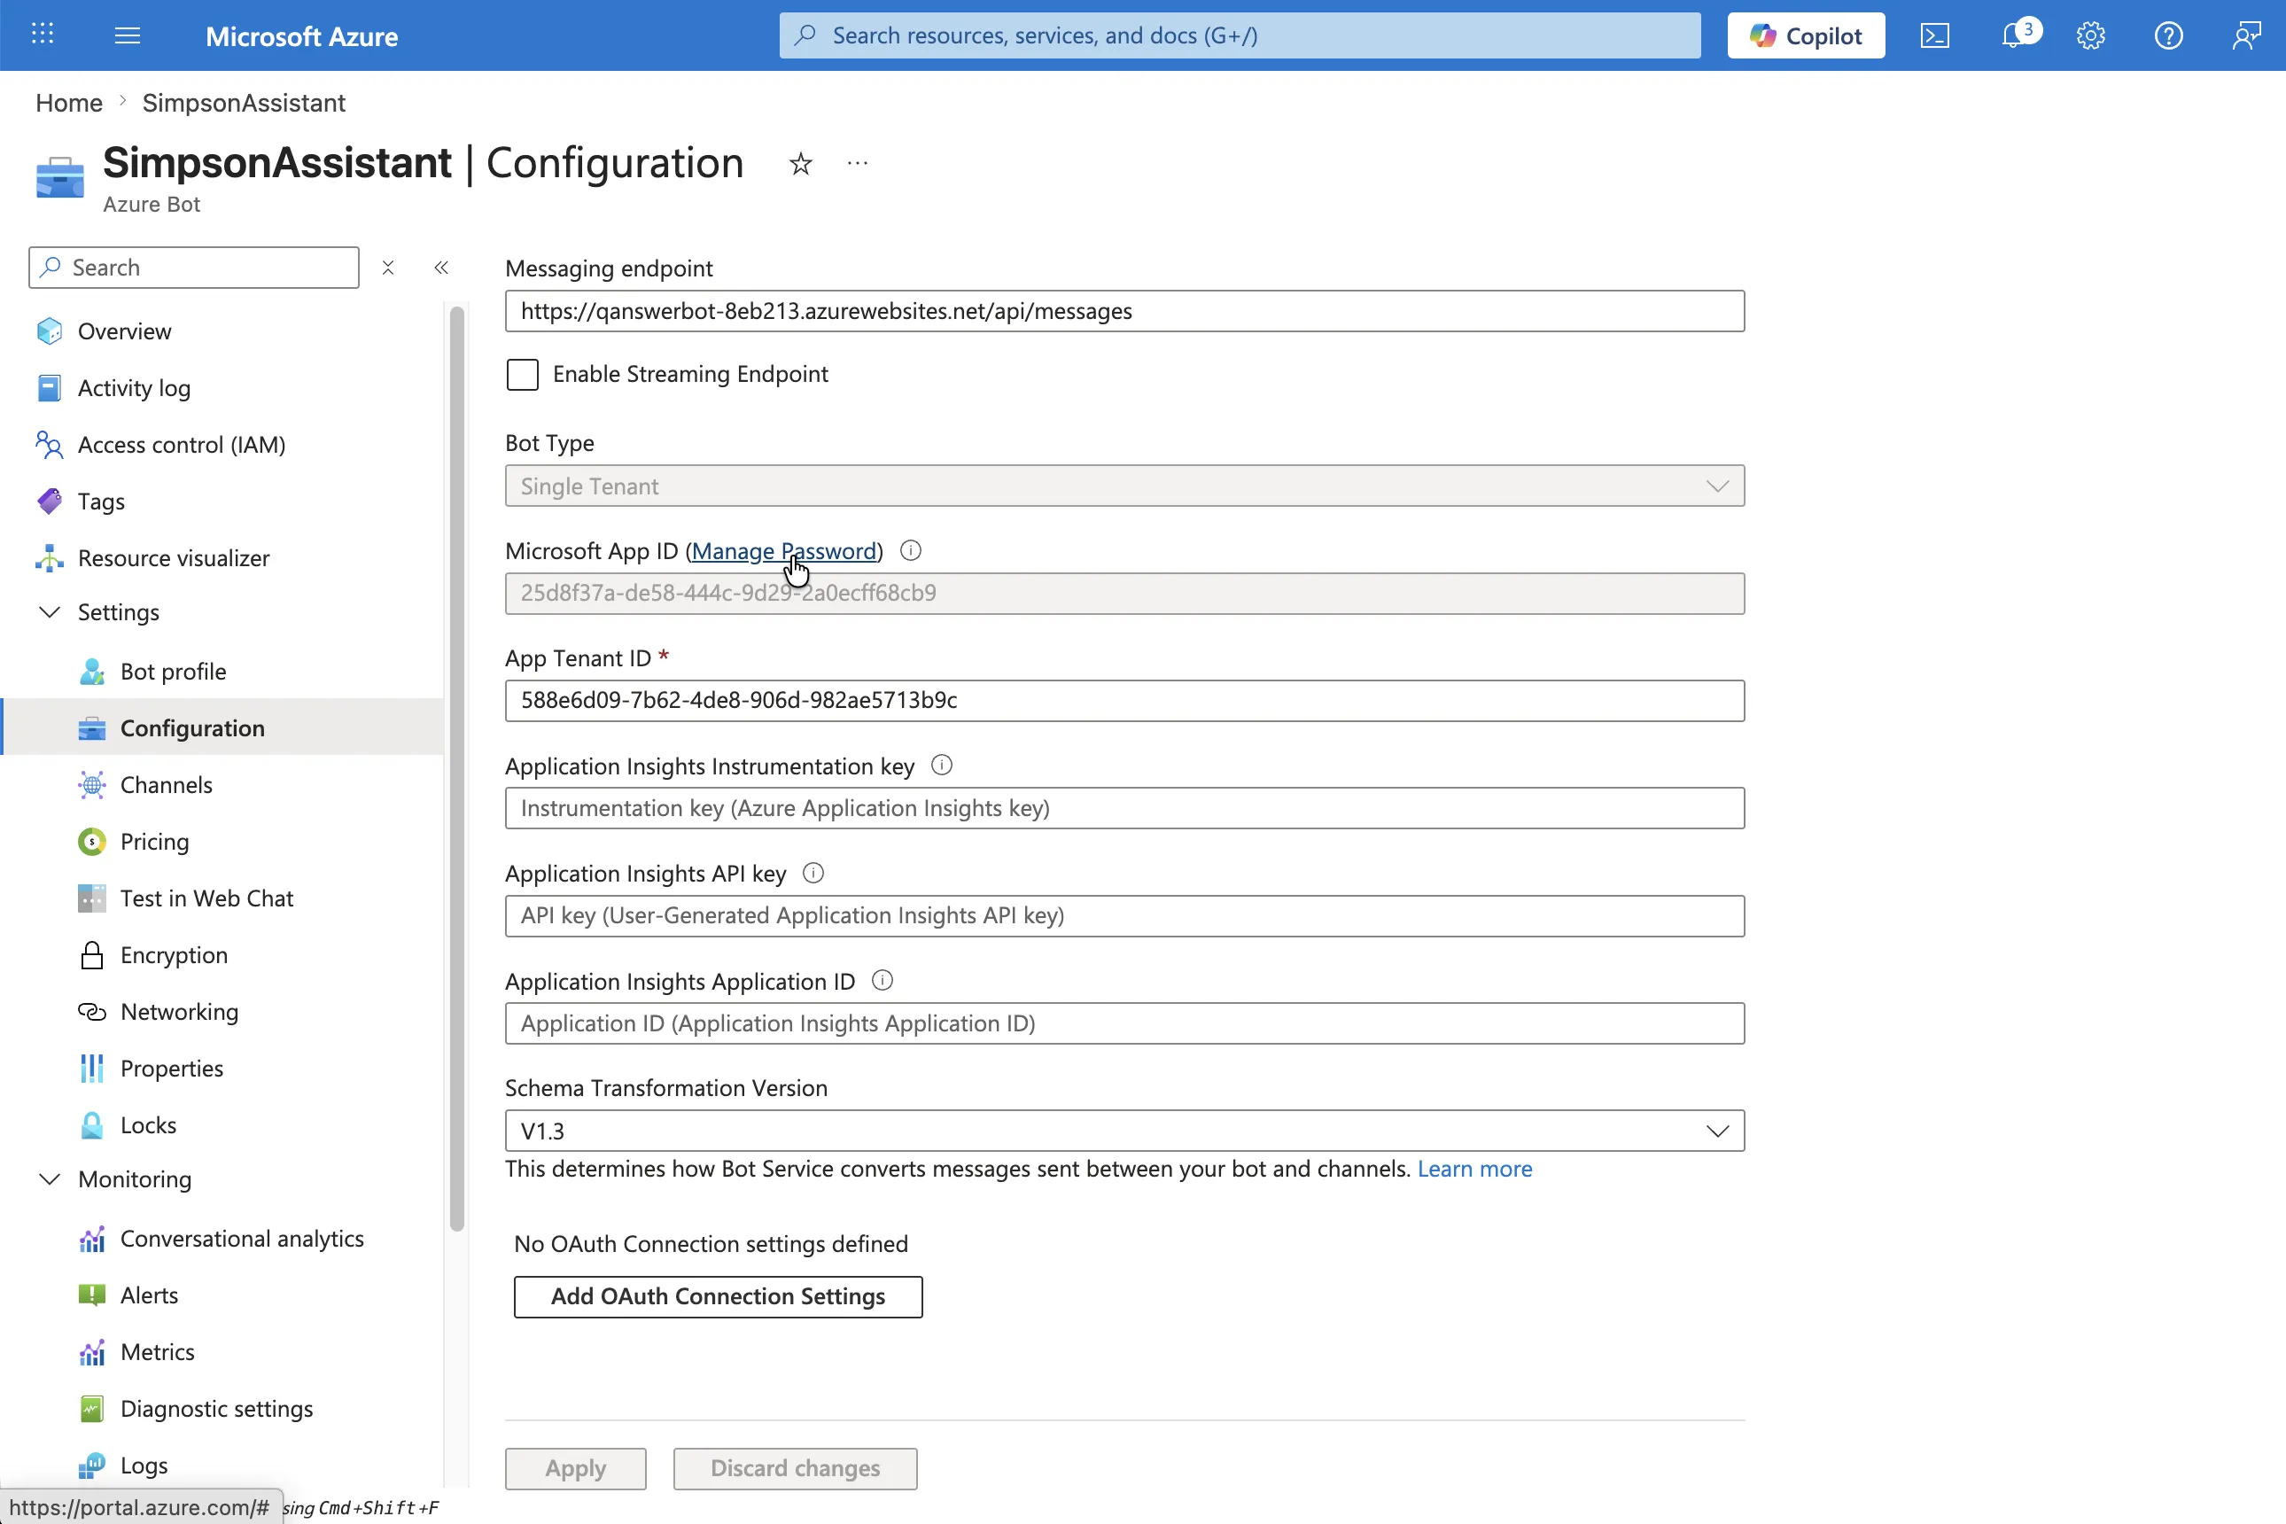This screenshot has height=1524, width=2286.
Task: Click the Alerts icon in sidebar
Action: 91,1295
